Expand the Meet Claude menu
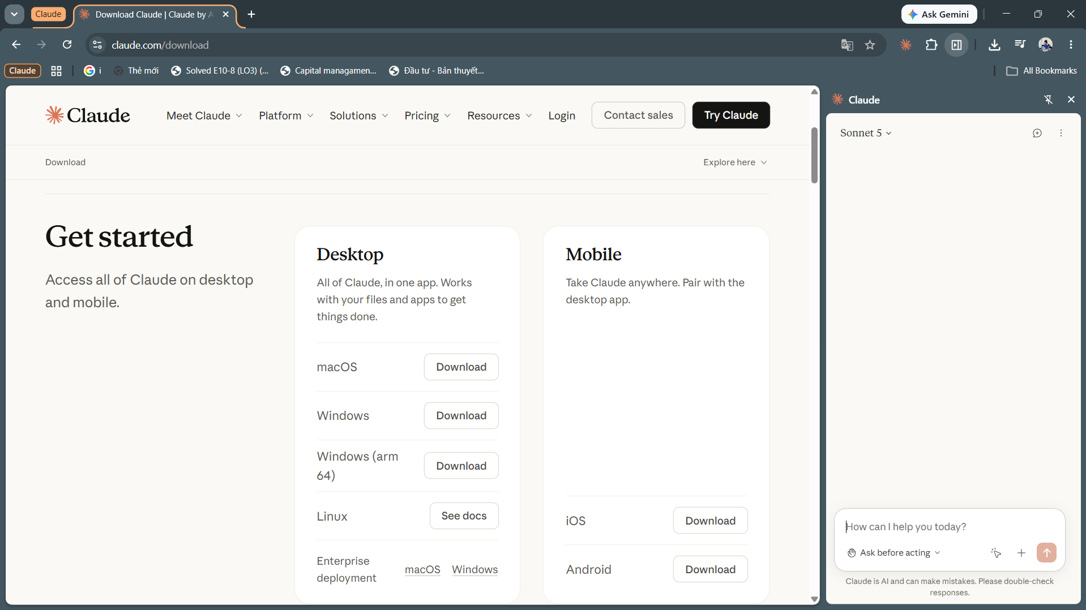Image resolution: width=1086 pixels, height=610 pixels. click(204, 115)
